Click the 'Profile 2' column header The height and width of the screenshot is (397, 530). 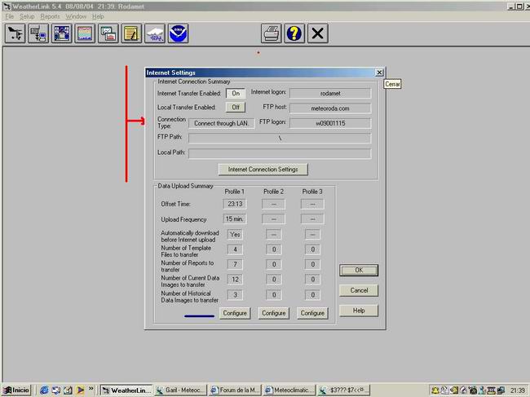(x=273, y=192)
